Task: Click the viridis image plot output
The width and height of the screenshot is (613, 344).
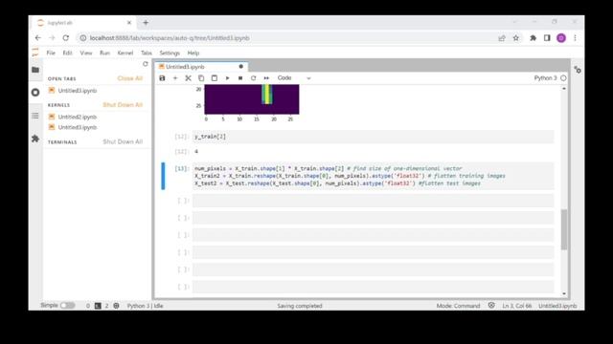Action: 252,99
